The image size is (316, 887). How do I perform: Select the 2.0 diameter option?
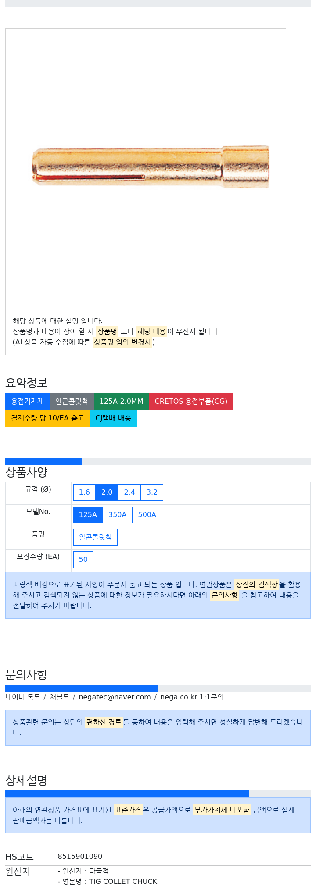click(107, 492)
